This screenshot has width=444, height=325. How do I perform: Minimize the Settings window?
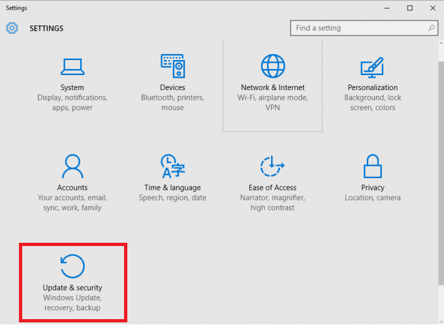tap(387, 8)
